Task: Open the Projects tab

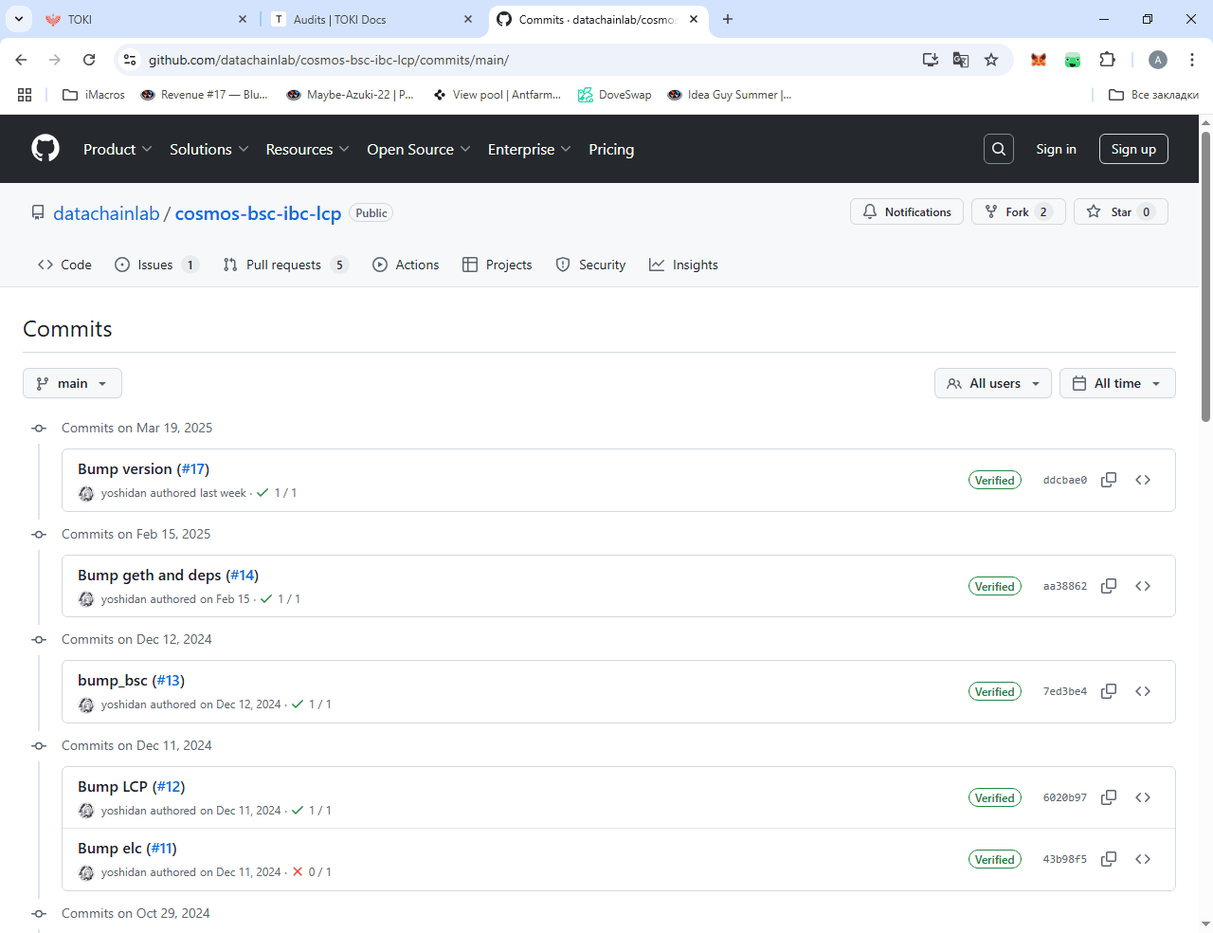Action: click(x=497, y=265)
